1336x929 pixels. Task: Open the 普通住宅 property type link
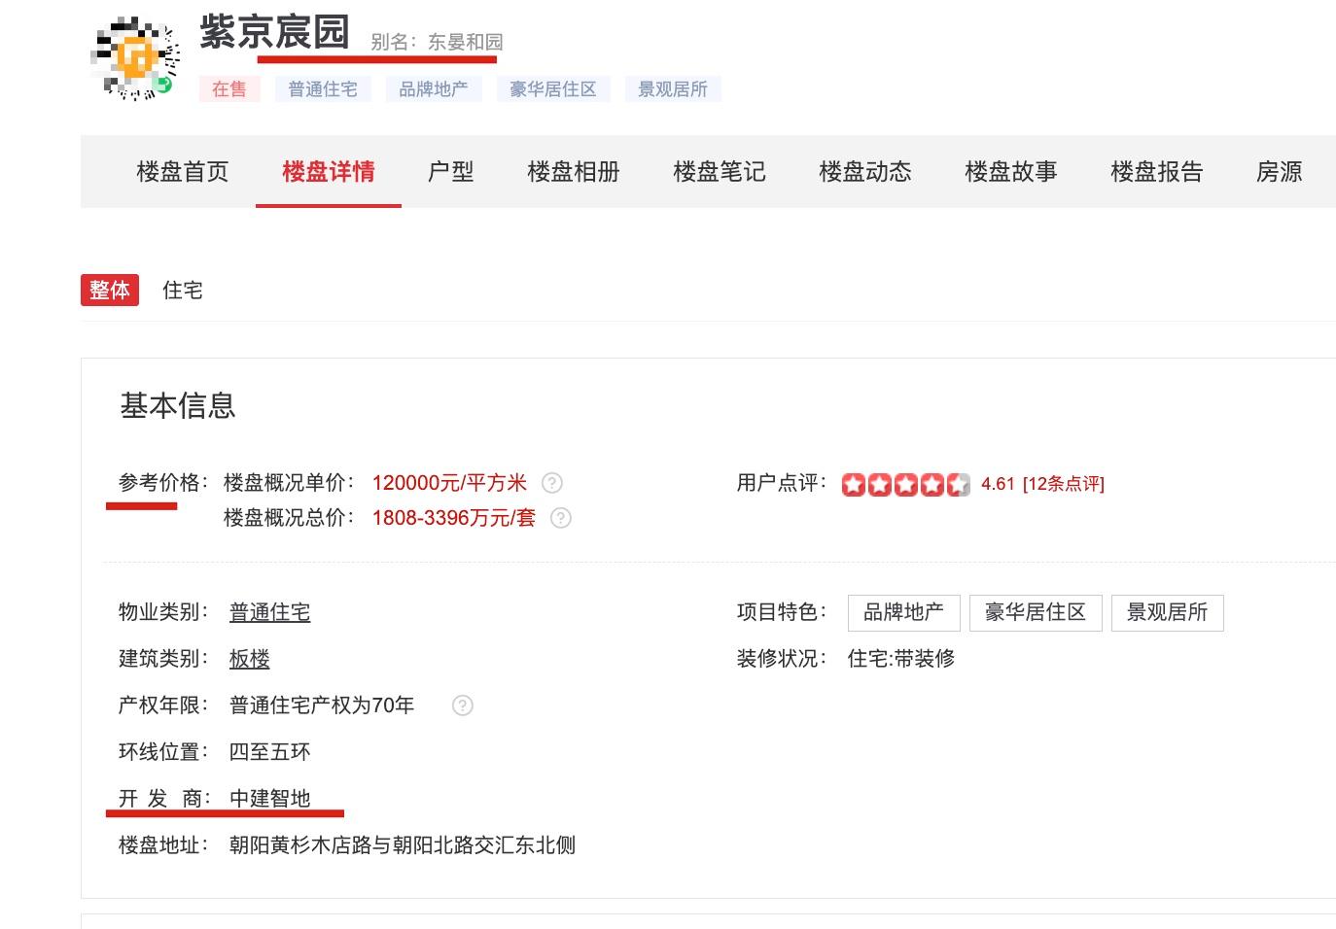[x=269, y=612]
